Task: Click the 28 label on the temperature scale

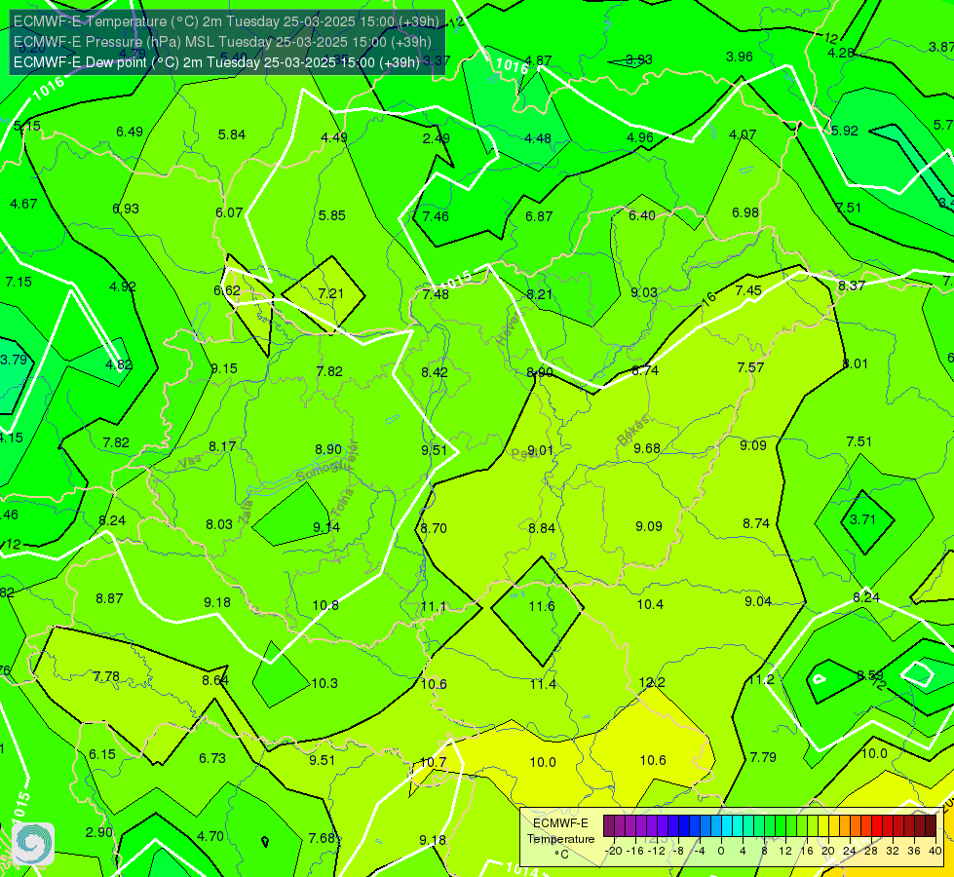Action: [x=871, y=851]
